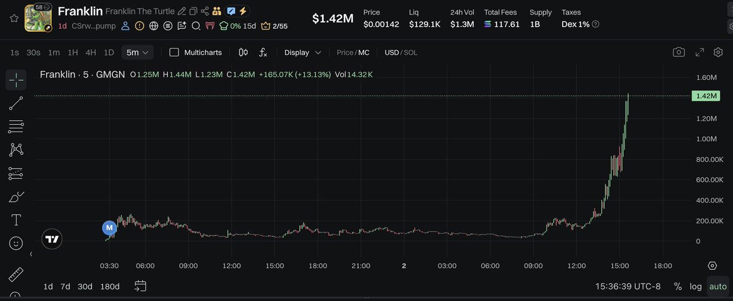Open the yellow community people icon
Viewport: 733px width, 301px height.
pos(216,11)
